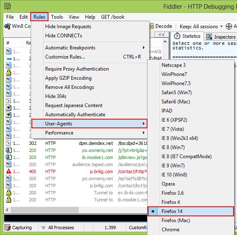Click session list scroll-left arrow
The width and height of the screenshot is (237, 235).
[7, 210]
